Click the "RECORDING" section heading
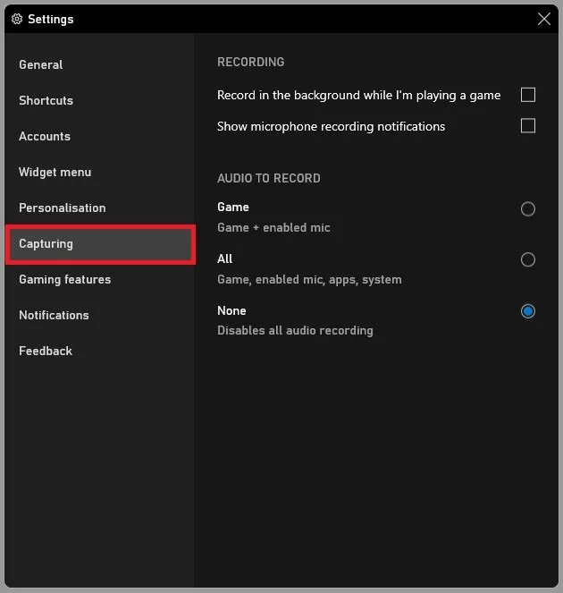 coord(251,62)
